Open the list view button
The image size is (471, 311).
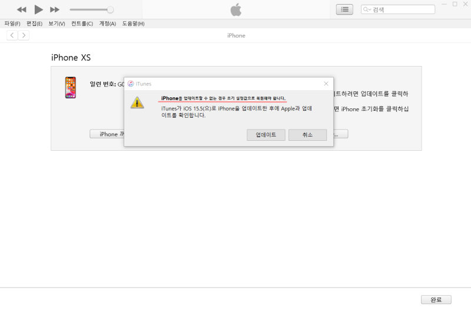[344, 9]
